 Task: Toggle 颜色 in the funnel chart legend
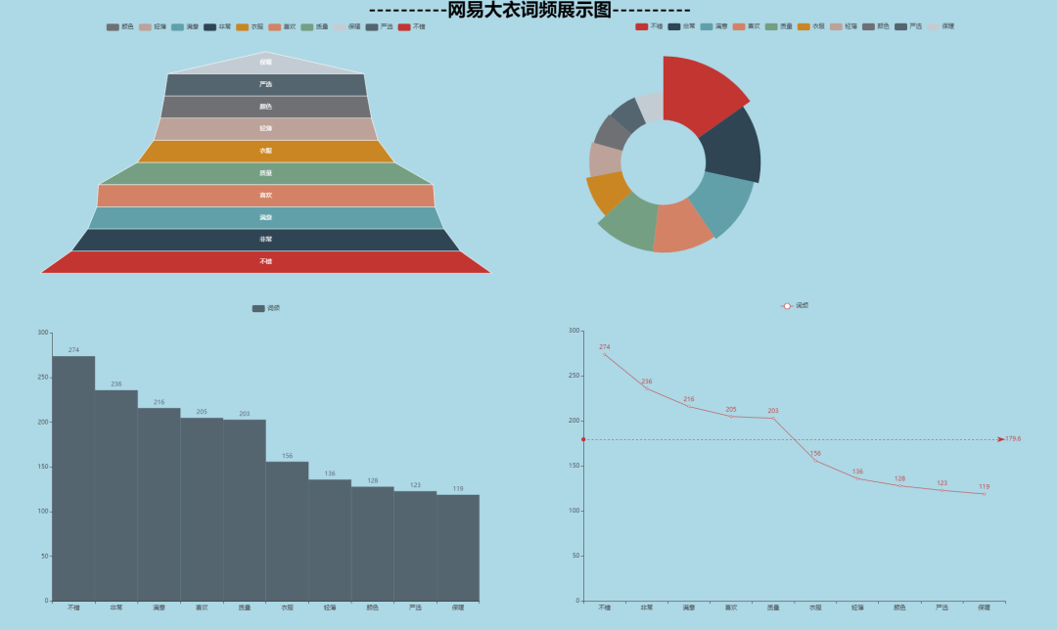coord(120,27)
